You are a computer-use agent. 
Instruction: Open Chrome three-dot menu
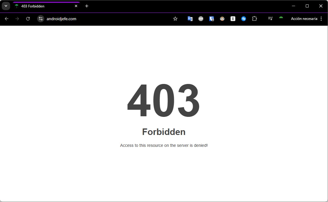pos(321,19)
